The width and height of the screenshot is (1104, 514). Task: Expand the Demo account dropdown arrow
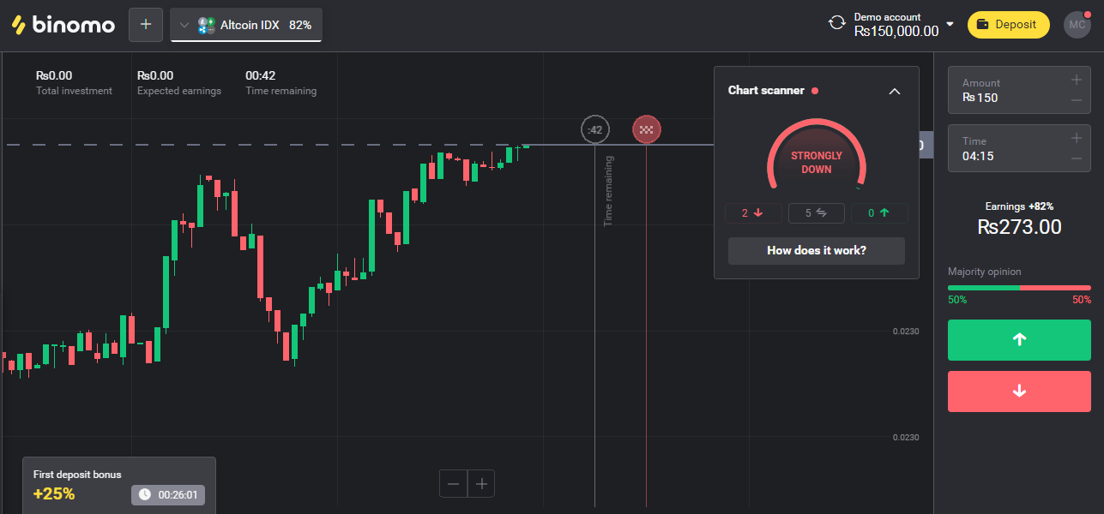[950, 23]
